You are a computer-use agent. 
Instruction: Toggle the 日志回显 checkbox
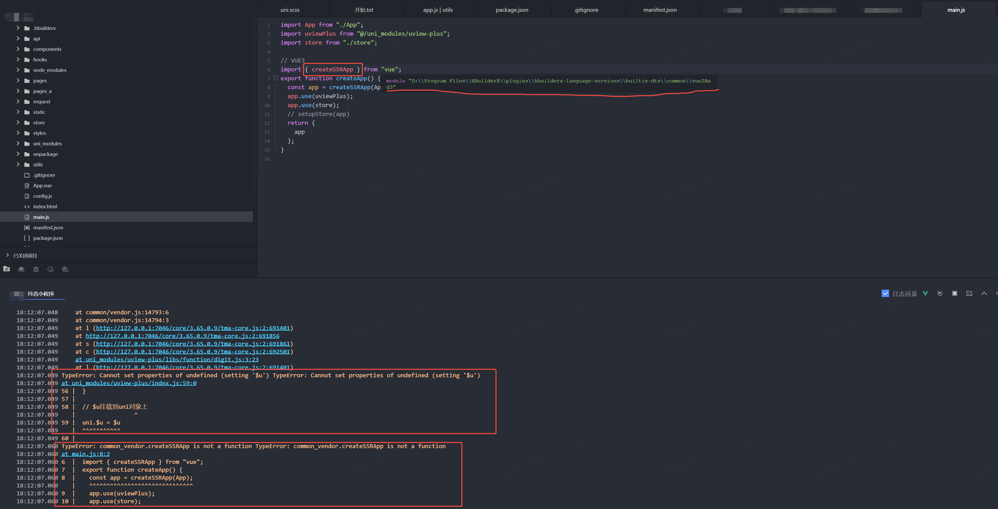pos(885,293)
